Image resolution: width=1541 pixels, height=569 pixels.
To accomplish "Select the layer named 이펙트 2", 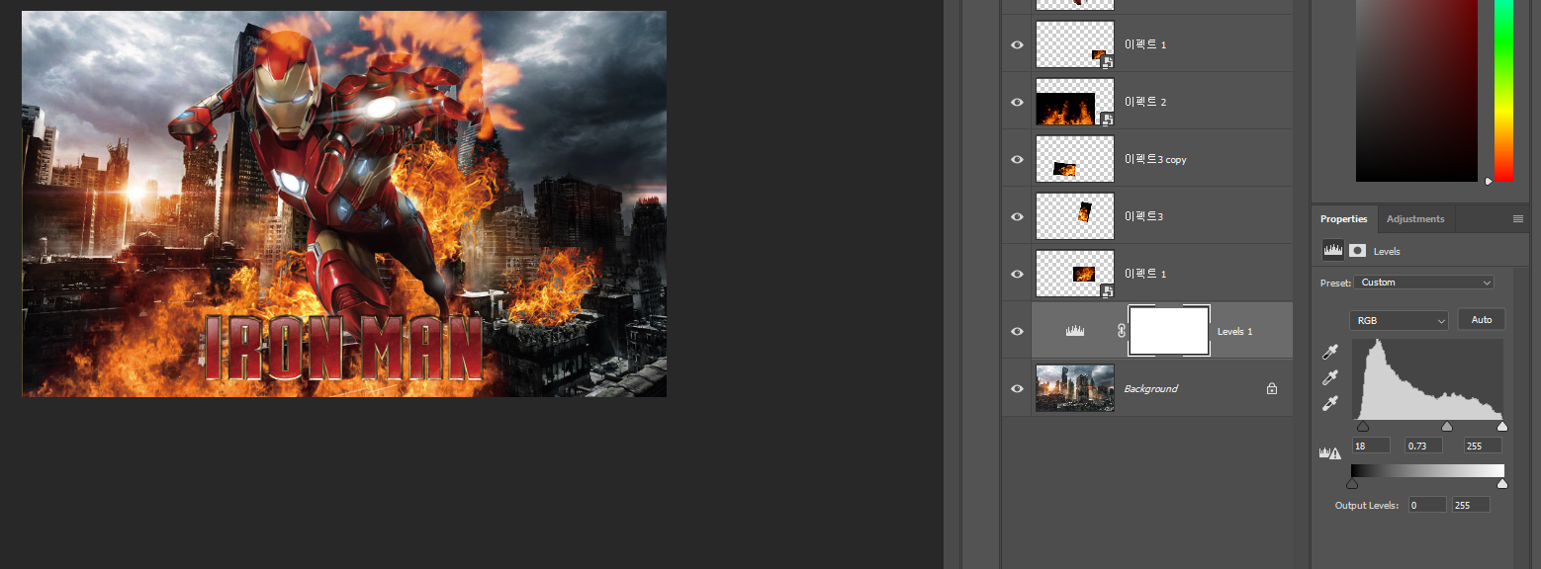I will [x=1145, y=102].
